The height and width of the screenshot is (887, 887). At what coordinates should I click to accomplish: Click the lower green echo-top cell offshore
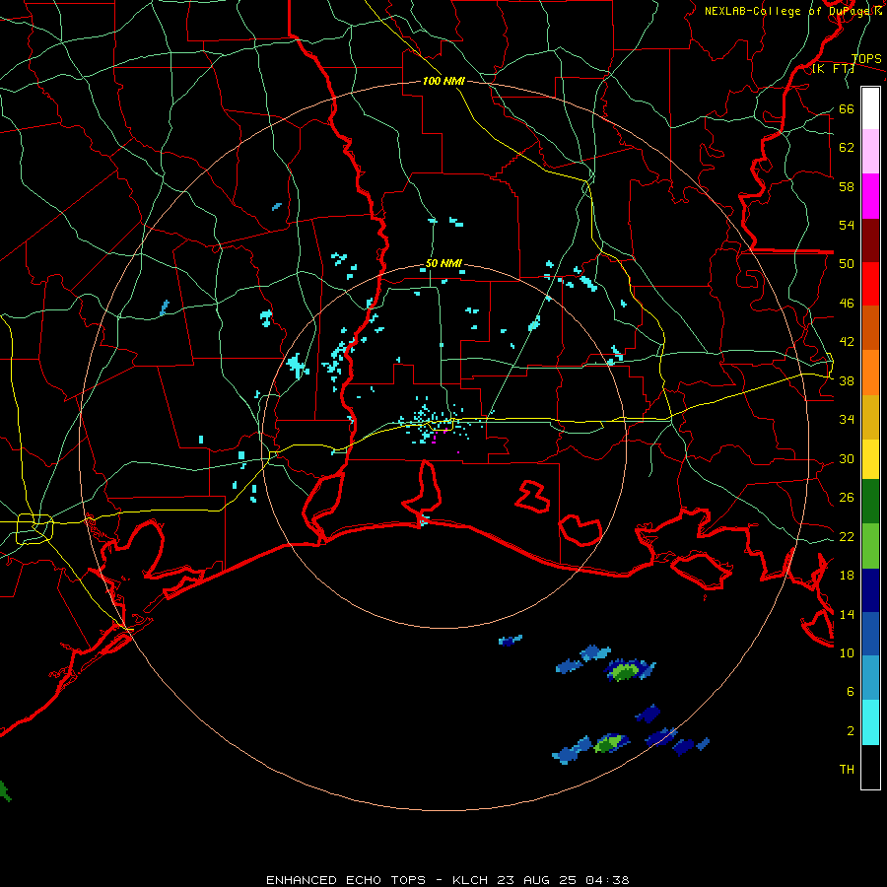click(x=609, y=743)
